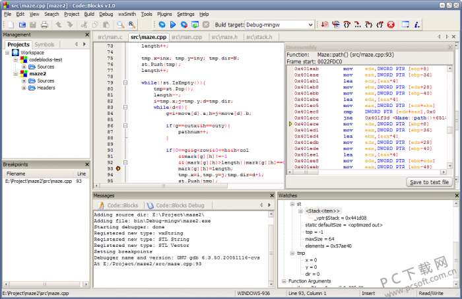Toggle the breakpoint marker on line 93
Viewport: 462px width, 299px height.
pos(117,169)
